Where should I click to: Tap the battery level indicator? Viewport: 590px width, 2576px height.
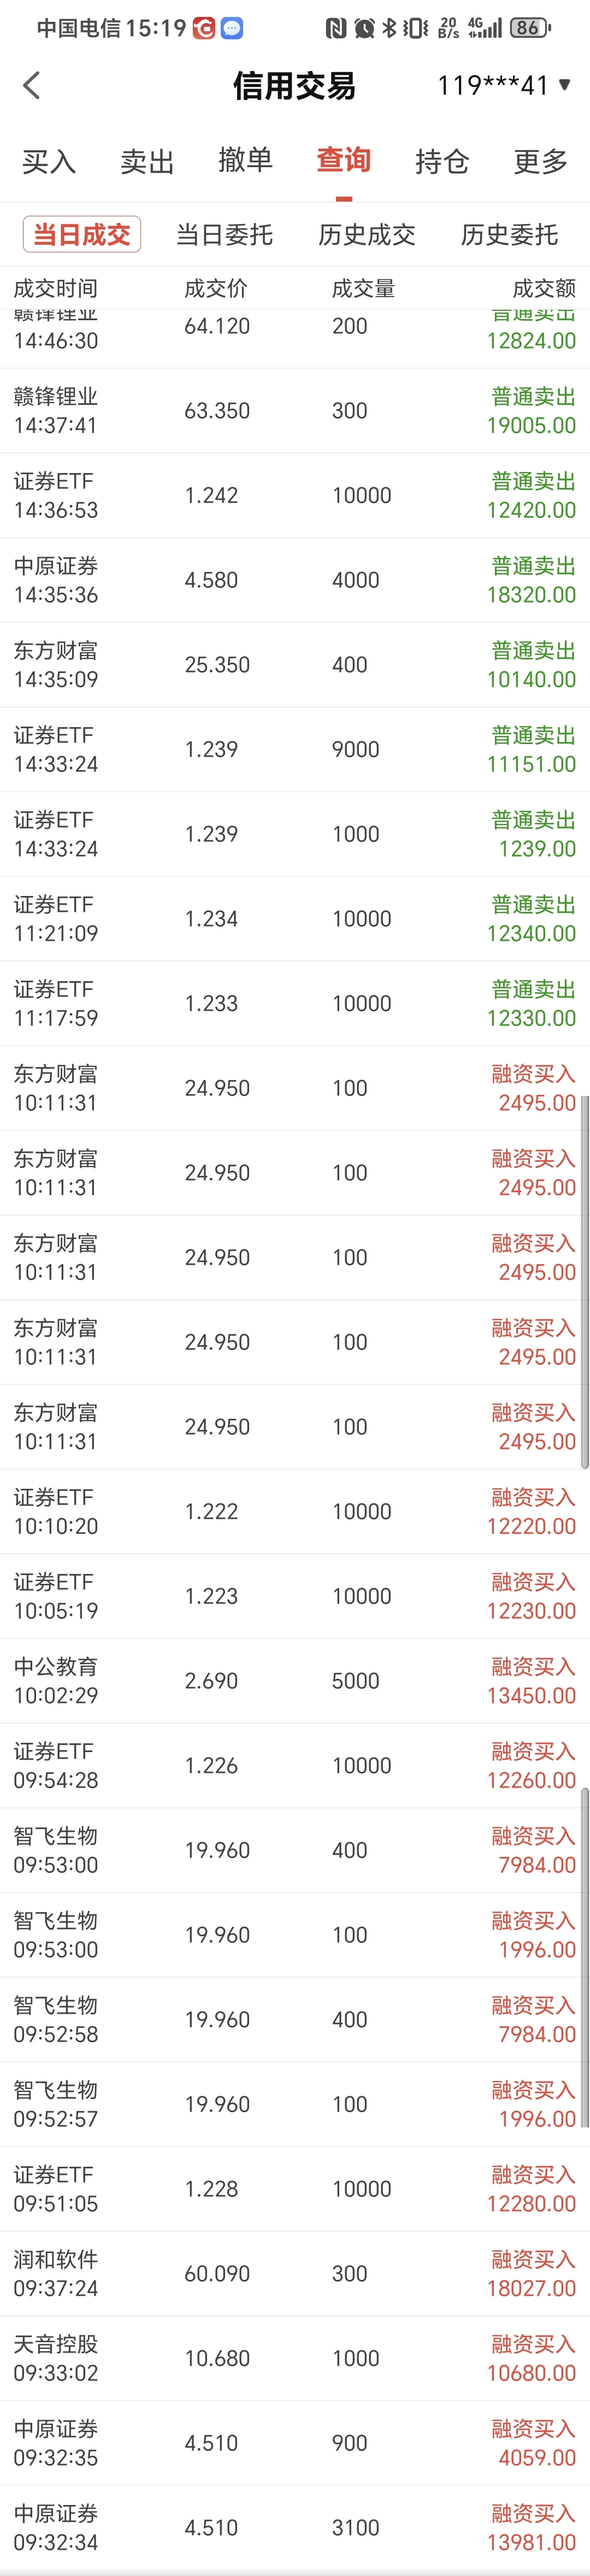tap(530, 28)
